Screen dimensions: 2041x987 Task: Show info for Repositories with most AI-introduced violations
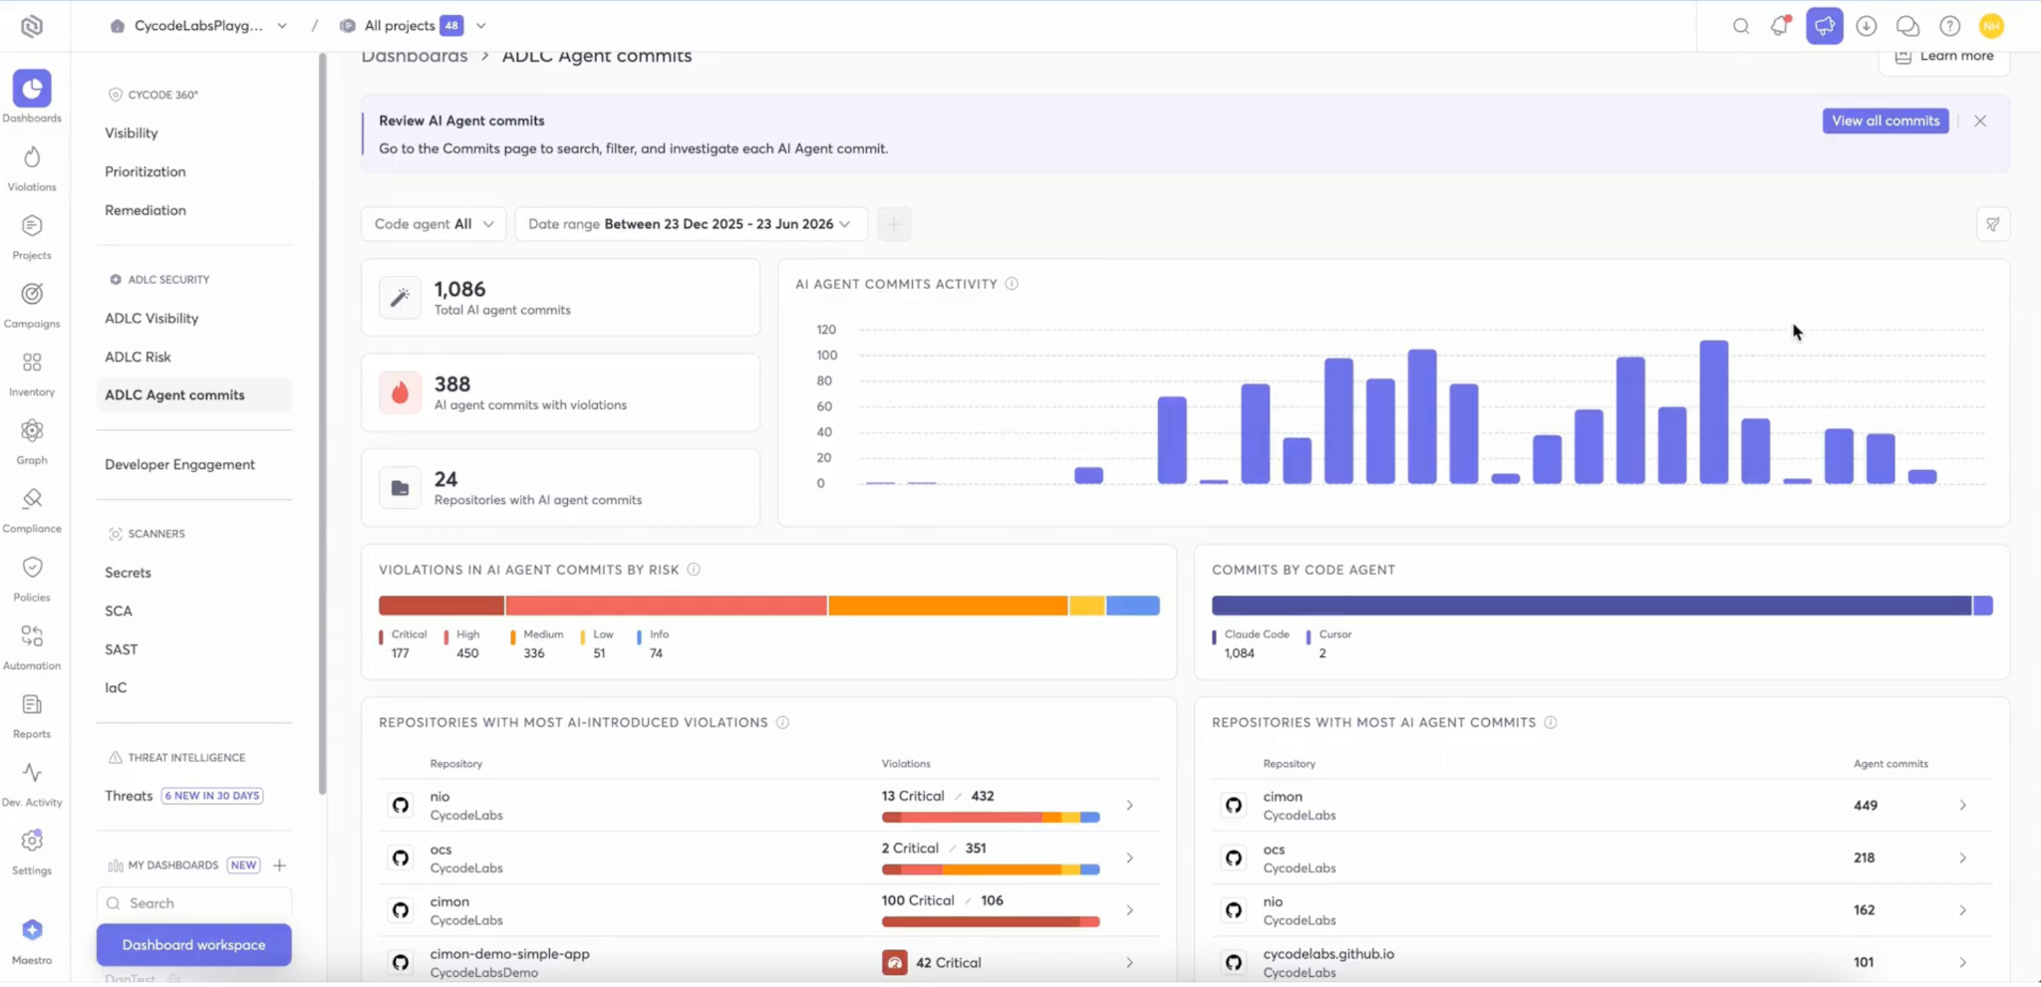(x=782, y=722)
